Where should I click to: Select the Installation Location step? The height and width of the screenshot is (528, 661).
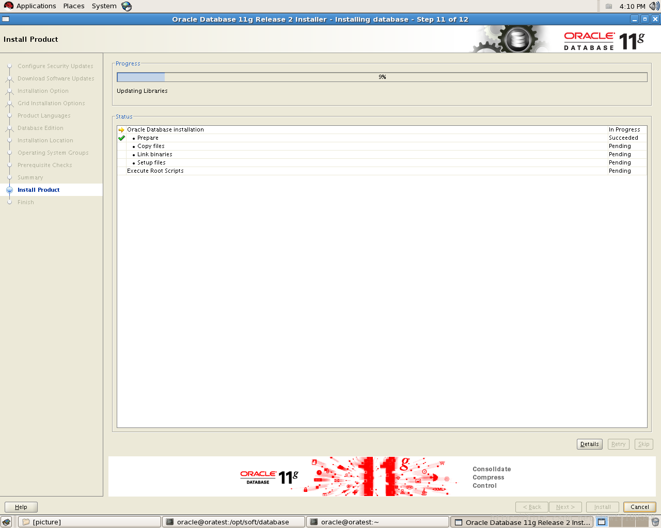pyautogui.click(x=45, y=140)
